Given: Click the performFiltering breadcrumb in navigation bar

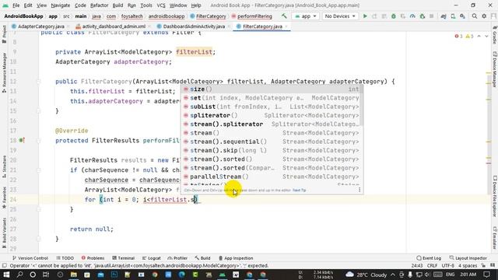Looking at the screenshot, I should click(x=251, y=16).
